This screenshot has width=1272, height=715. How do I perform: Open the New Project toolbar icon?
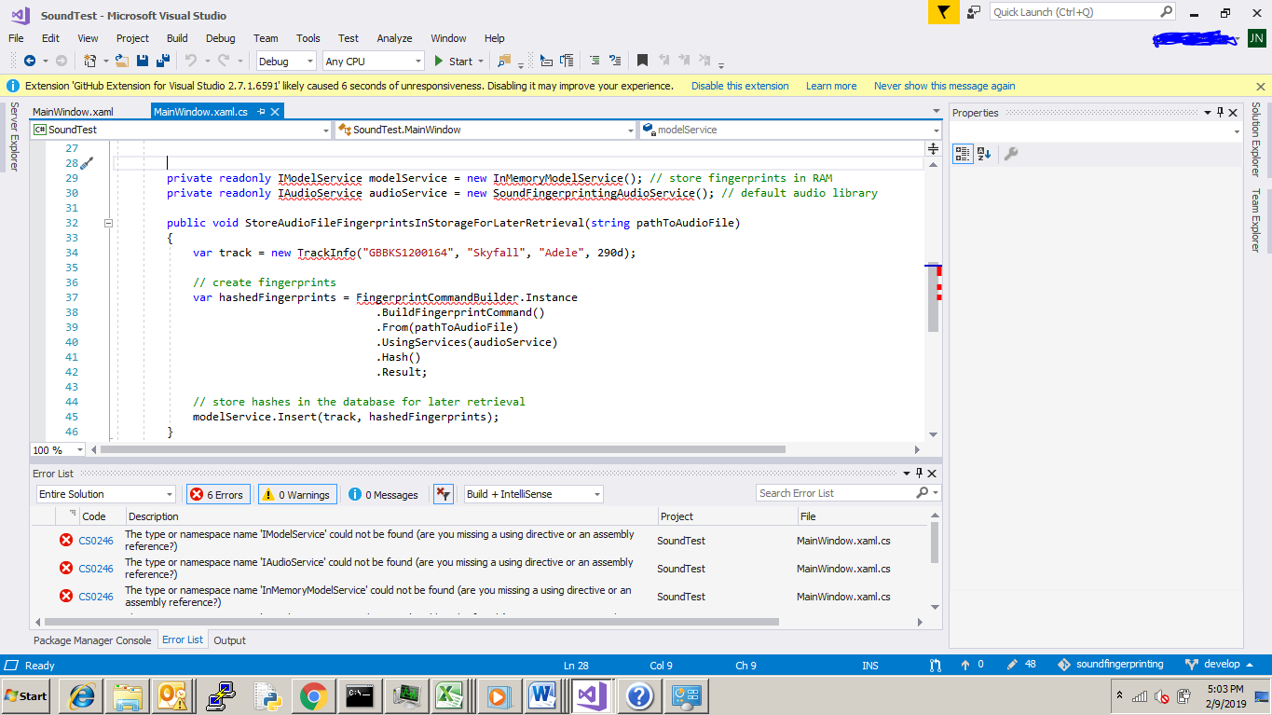pos(92,60)
